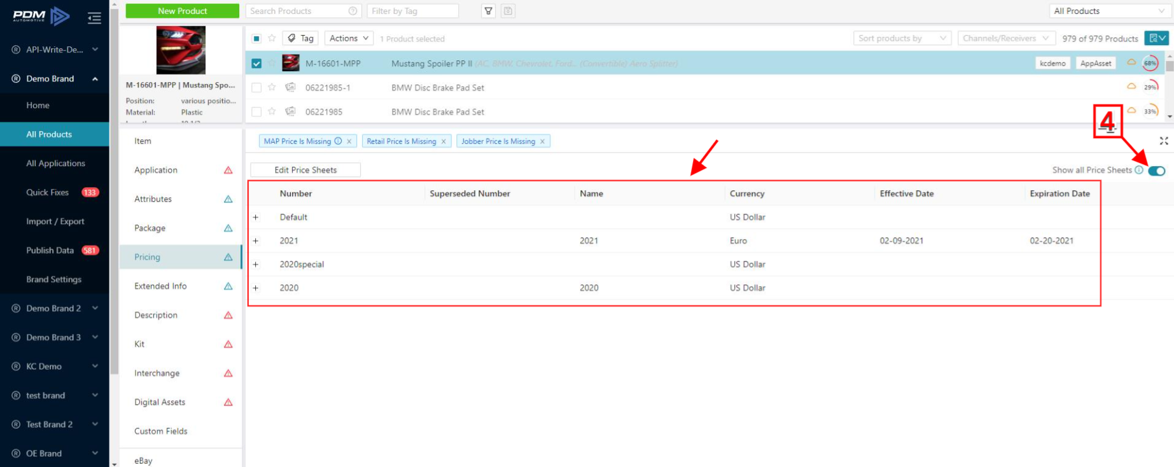Toggle the select-all products checkbox
This screenshot has height=467, width=1174.
pyautogui.click(x=256, y=38)
